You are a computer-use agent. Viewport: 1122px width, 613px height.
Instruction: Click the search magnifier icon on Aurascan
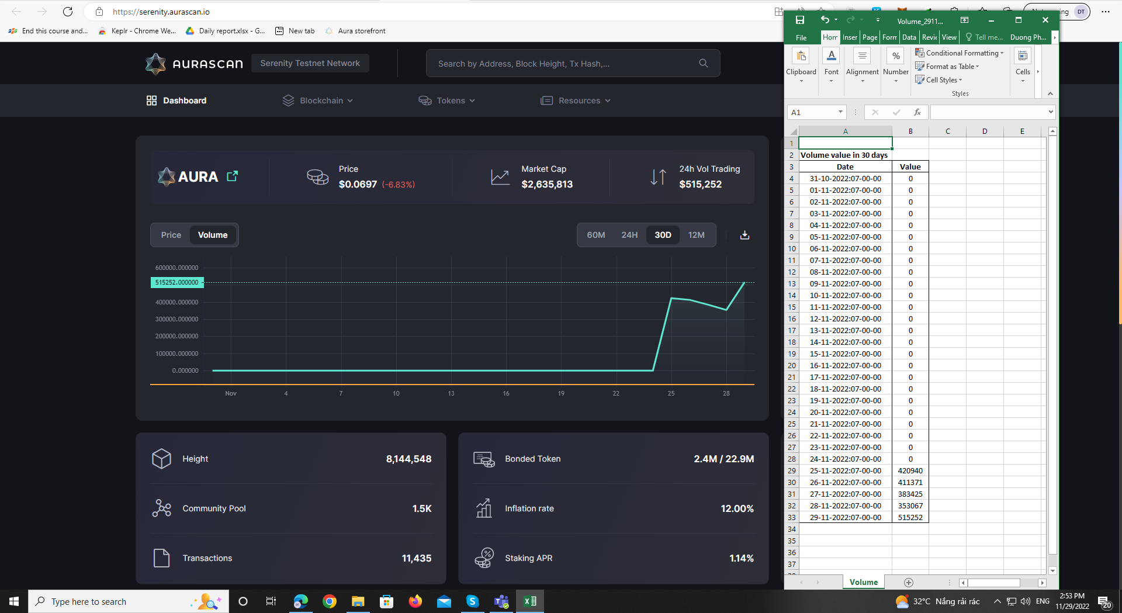[703, 63]
